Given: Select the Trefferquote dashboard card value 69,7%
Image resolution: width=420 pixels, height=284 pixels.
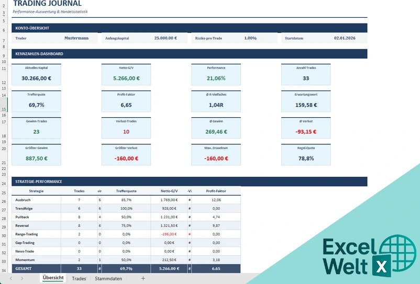Looking at the screenshot, I should [x=37, y=105].
